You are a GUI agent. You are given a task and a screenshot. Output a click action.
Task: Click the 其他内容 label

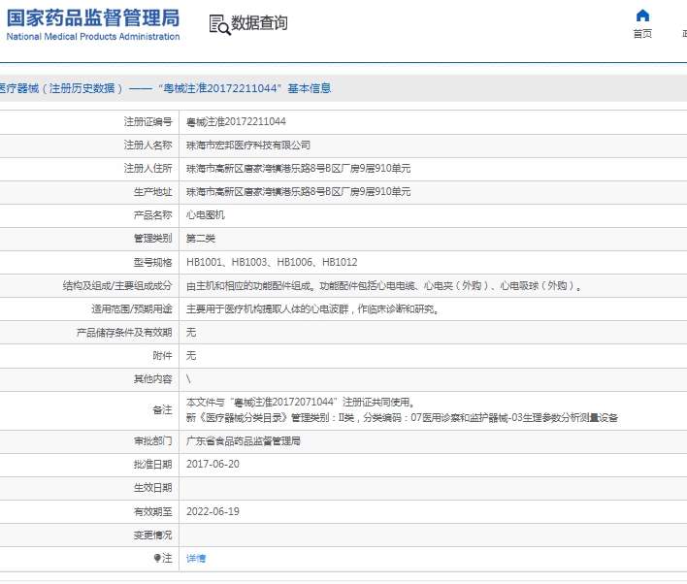pyautogui.click(x=153, y=379)
